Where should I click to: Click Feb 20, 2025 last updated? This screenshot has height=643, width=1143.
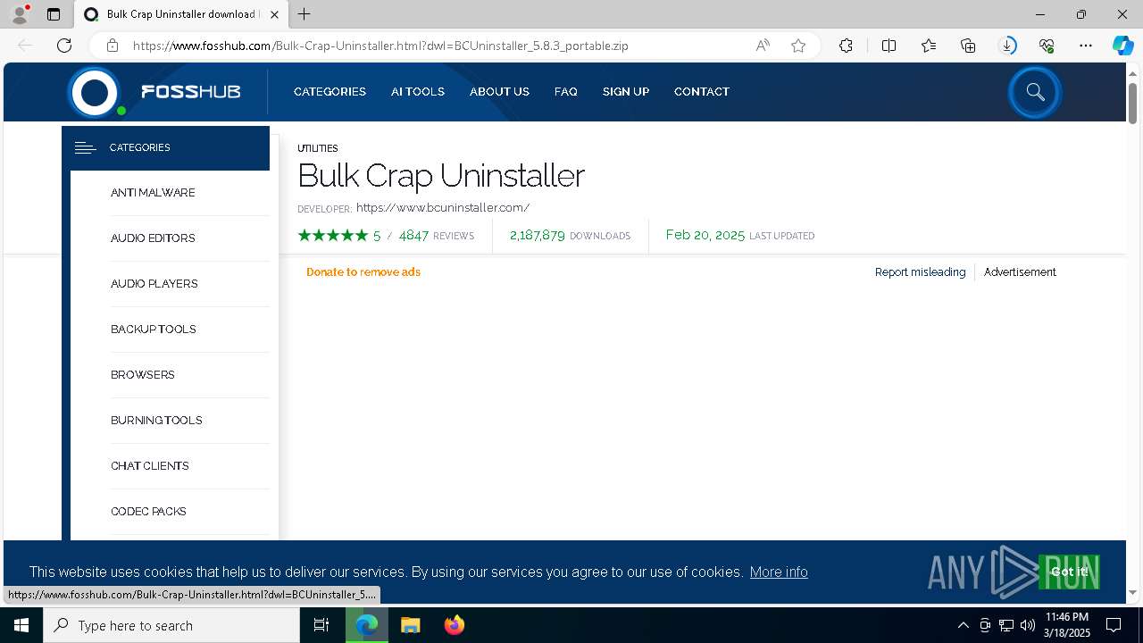point(740,236)
